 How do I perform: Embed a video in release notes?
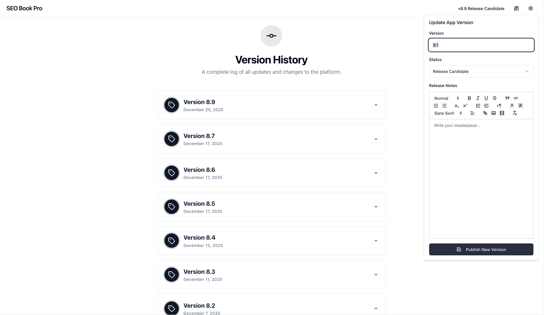click(502, 113)
